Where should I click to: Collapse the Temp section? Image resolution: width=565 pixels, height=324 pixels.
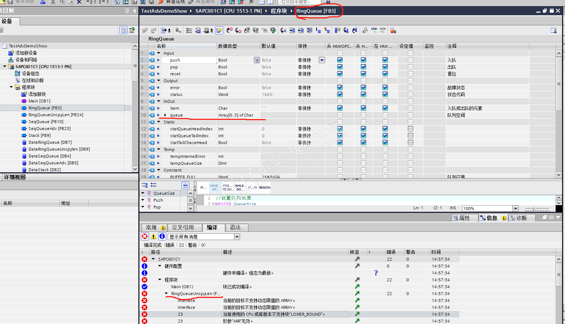[159, 150]
